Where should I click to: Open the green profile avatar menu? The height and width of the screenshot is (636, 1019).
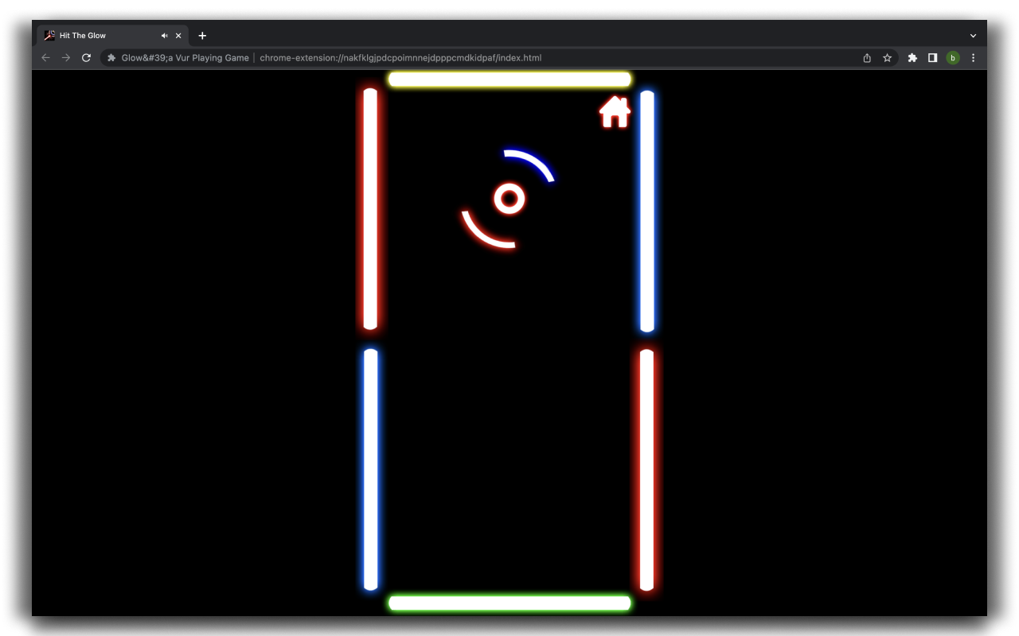pos(953,58)
